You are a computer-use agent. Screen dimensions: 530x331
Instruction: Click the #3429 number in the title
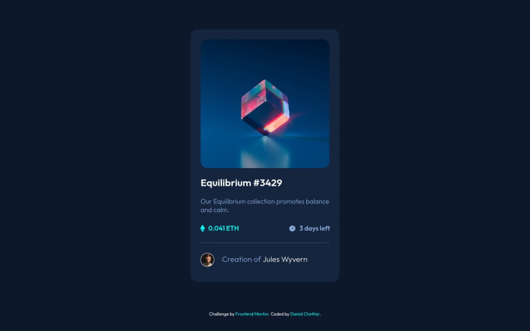[268, 183]
